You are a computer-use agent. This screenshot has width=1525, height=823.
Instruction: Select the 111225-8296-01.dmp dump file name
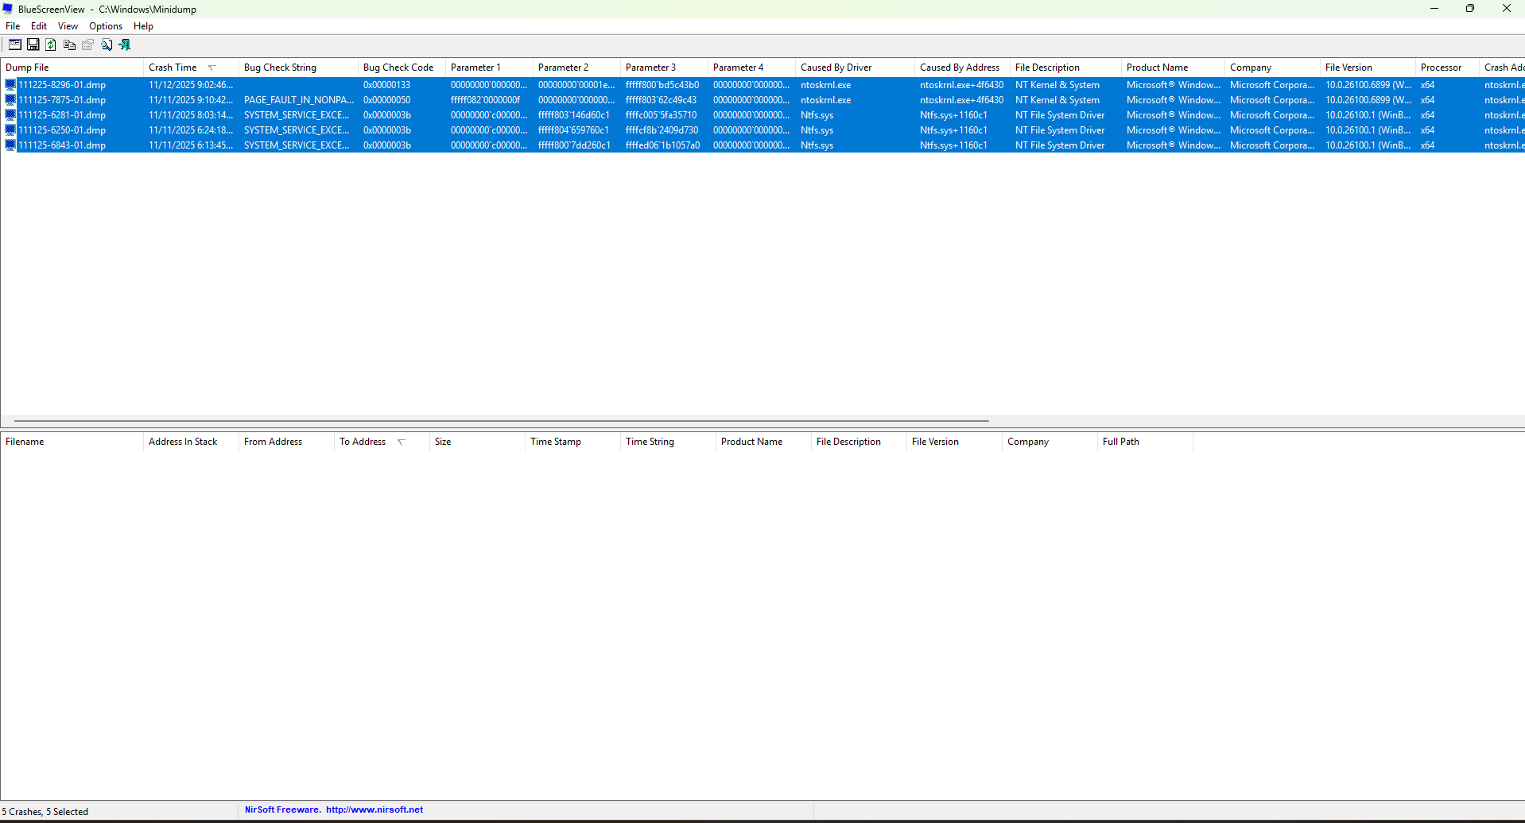pos(62,85)
